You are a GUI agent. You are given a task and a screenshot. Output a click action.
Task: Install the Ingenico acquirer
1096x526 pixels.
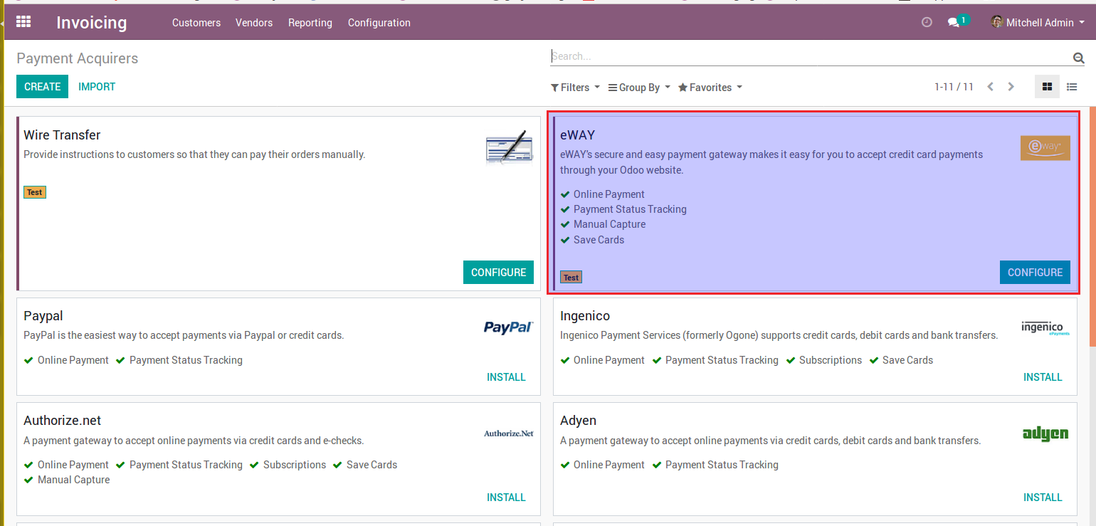(1043, 377)
